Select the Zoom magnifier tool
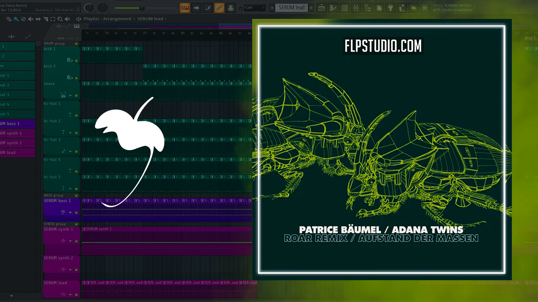538x302 pixels. [60, 19]
